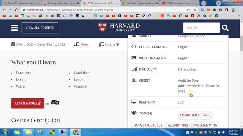Click the reading list toolbar icon
Image resolution: width=243 pixels, height=136 pixels.
221,10
